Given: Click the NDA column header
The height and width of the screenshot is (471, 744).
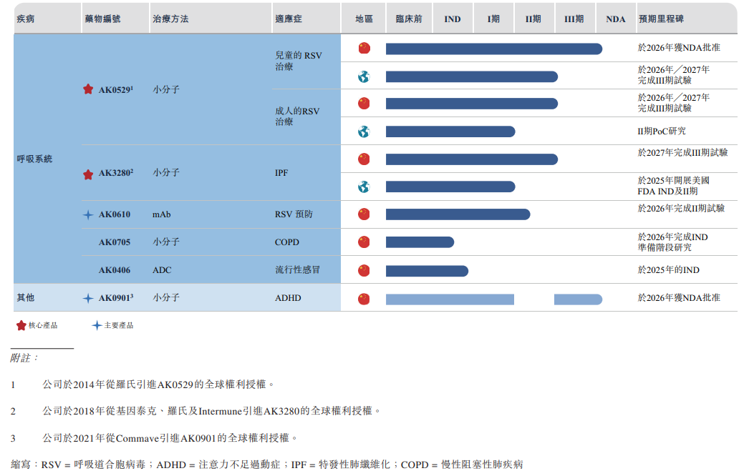Looking at the screenshot, I should (x=615, y=19).
